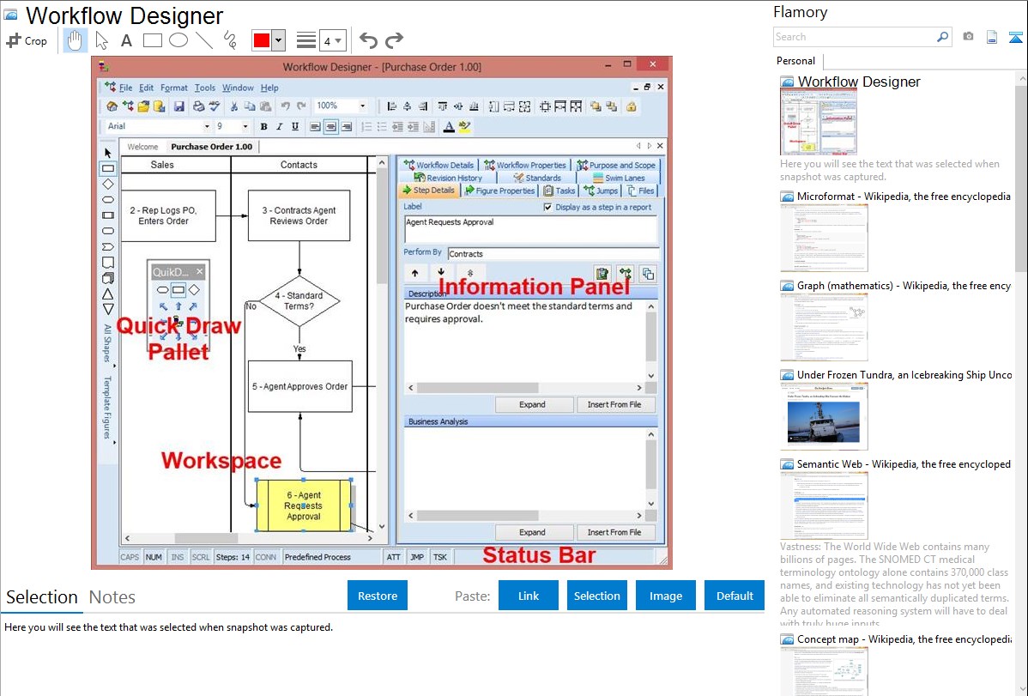Click the font color A icon
1028x696 pixels.
[x=449, y=127]
